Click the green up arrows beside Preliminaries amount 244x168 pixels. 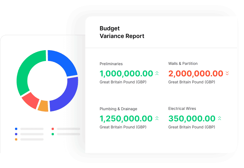(x=157, y=73)
